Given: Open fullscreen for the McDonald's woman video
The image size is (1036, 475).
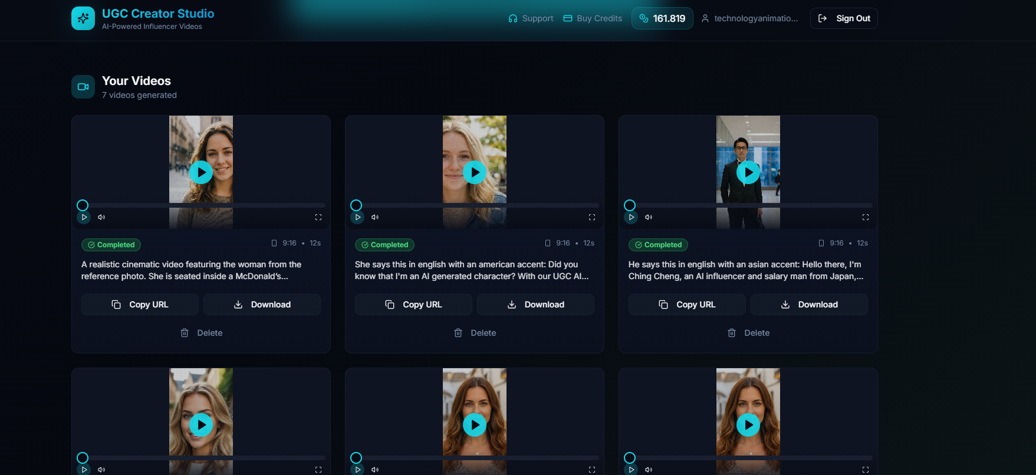Looking at the screenshot, I should pos(318,217).
